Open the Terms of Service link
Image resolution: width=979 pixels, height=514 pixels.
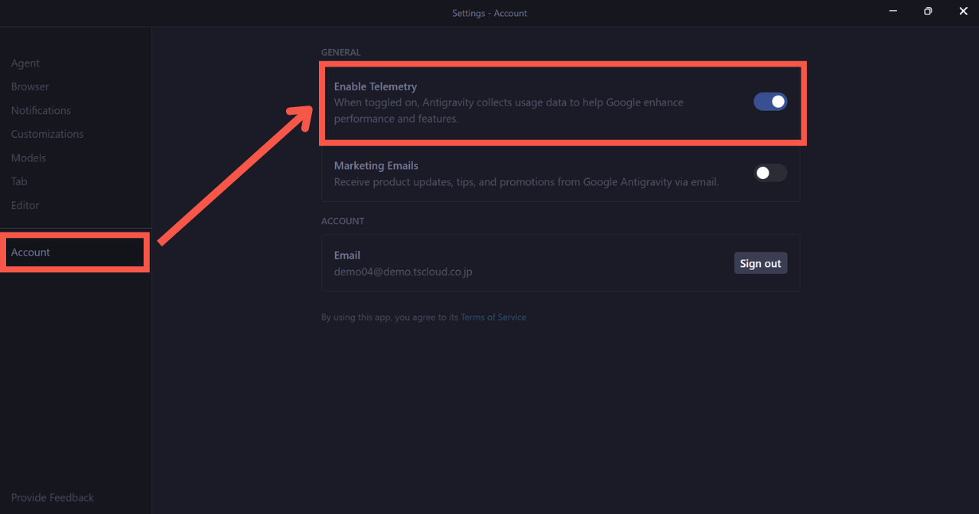493,317
